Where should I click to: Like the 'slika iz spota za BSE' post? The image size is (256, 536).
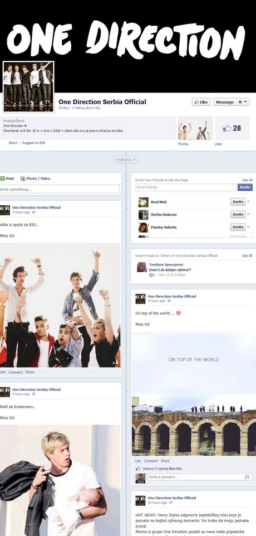3,372
